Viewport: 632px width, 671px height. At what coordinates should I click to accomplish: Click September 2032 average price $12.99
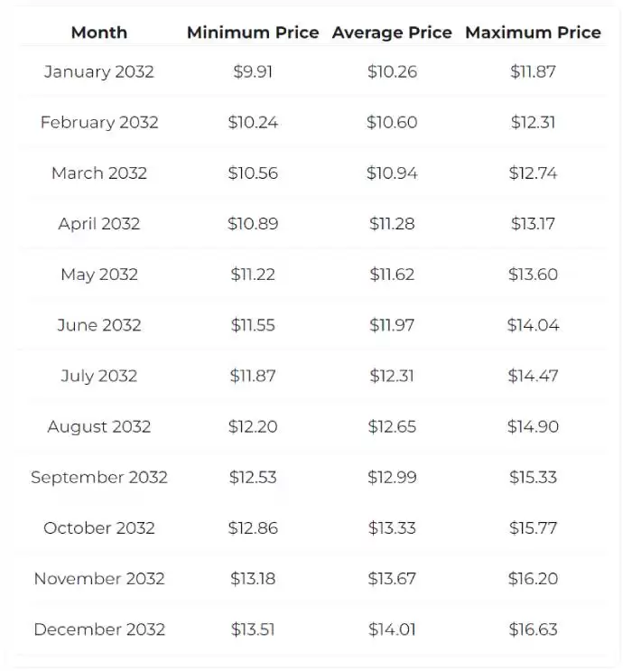click(392, 477)
